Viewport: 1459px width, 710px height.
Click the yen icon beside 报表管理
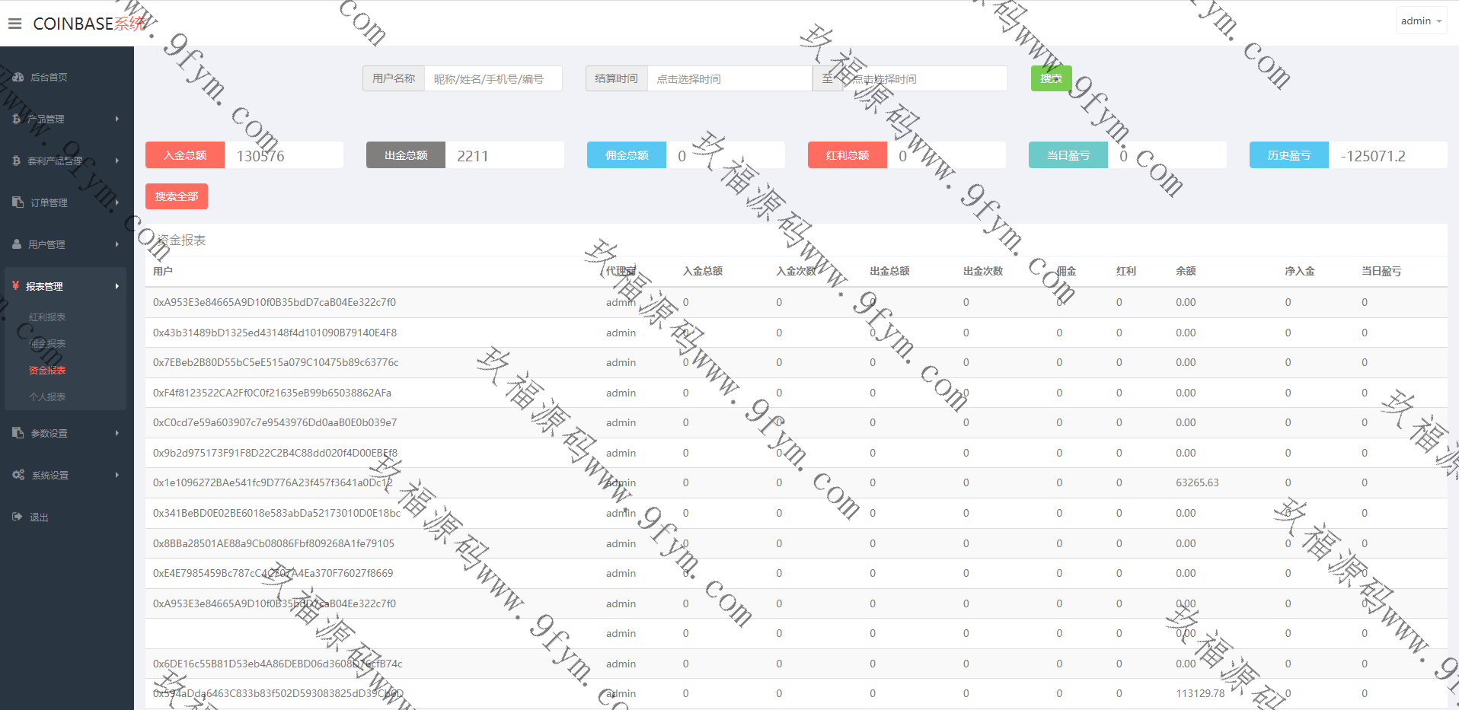(16, 286)
